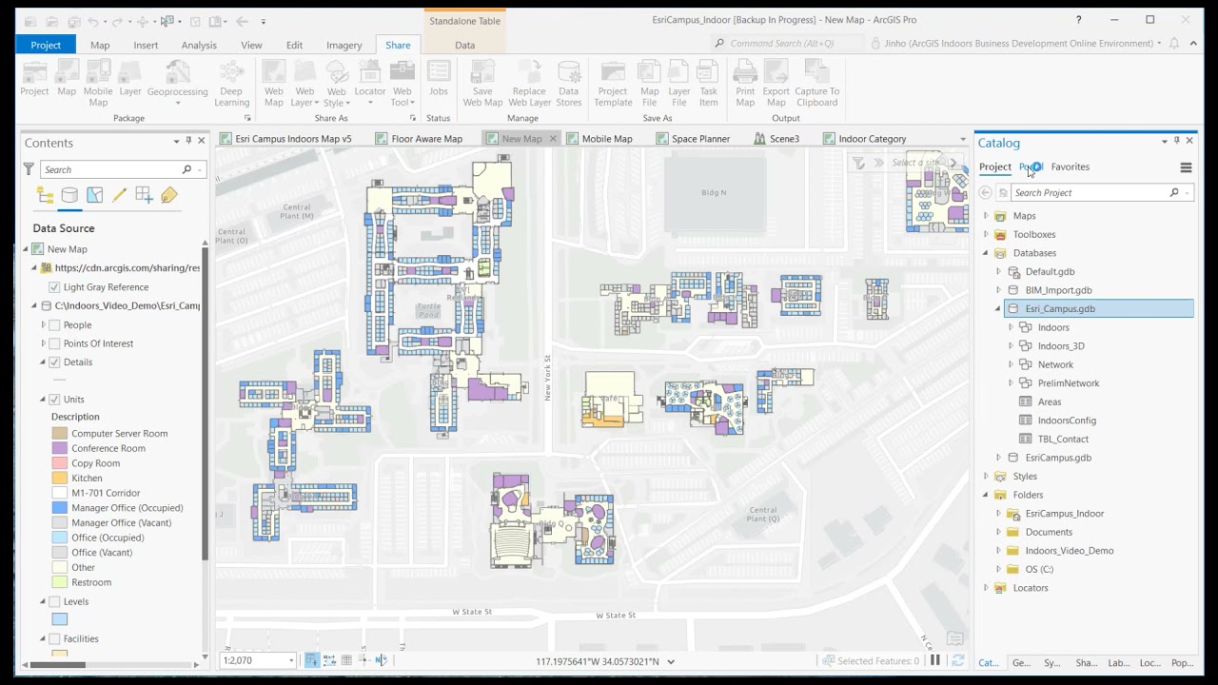This screenshot has width=1218, height=685.
Task: Open the map scale dropdown
Action: [x=290, y=660]
